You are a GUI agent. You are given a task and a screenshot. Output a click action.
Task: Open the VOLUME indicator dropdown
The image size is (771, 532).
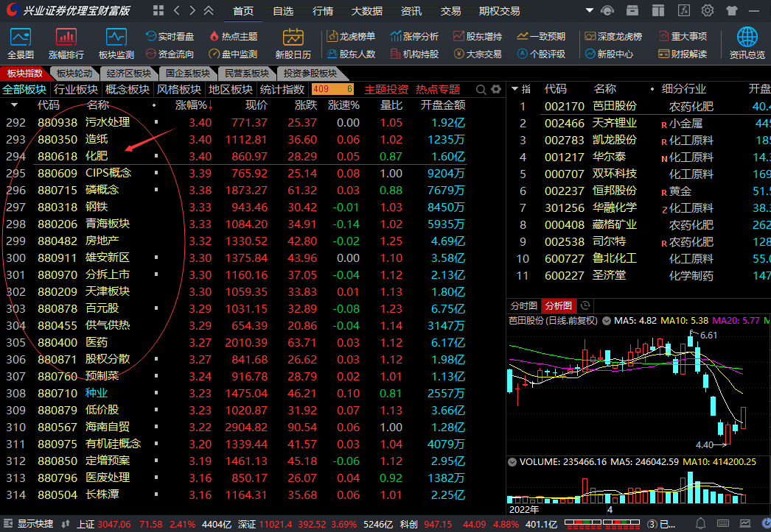pos(512,462)
